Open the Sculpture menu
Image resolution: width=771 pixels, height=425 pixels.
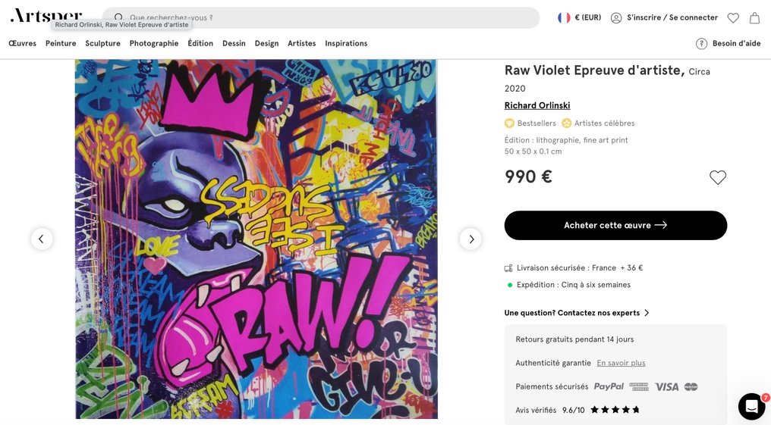[x=102, y=44]
